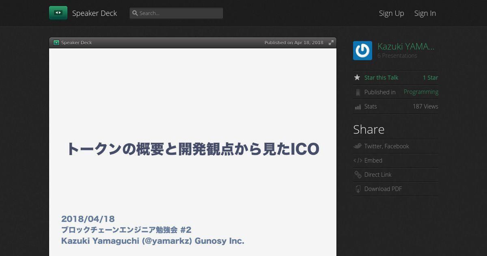The image size is (487, 256).
Task: Download PDF of the presentation
Action: click(383, 189)
